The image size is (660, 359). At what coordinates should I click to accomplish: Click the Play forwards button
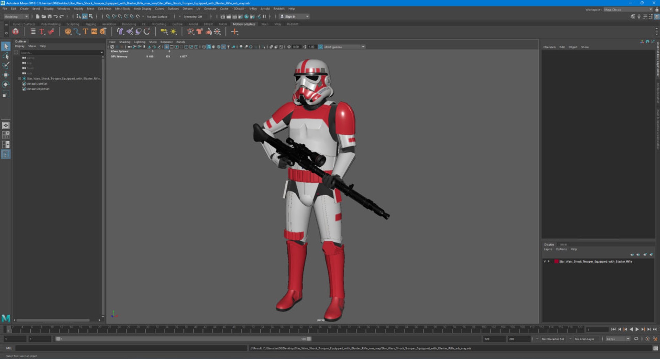(637, 329)
